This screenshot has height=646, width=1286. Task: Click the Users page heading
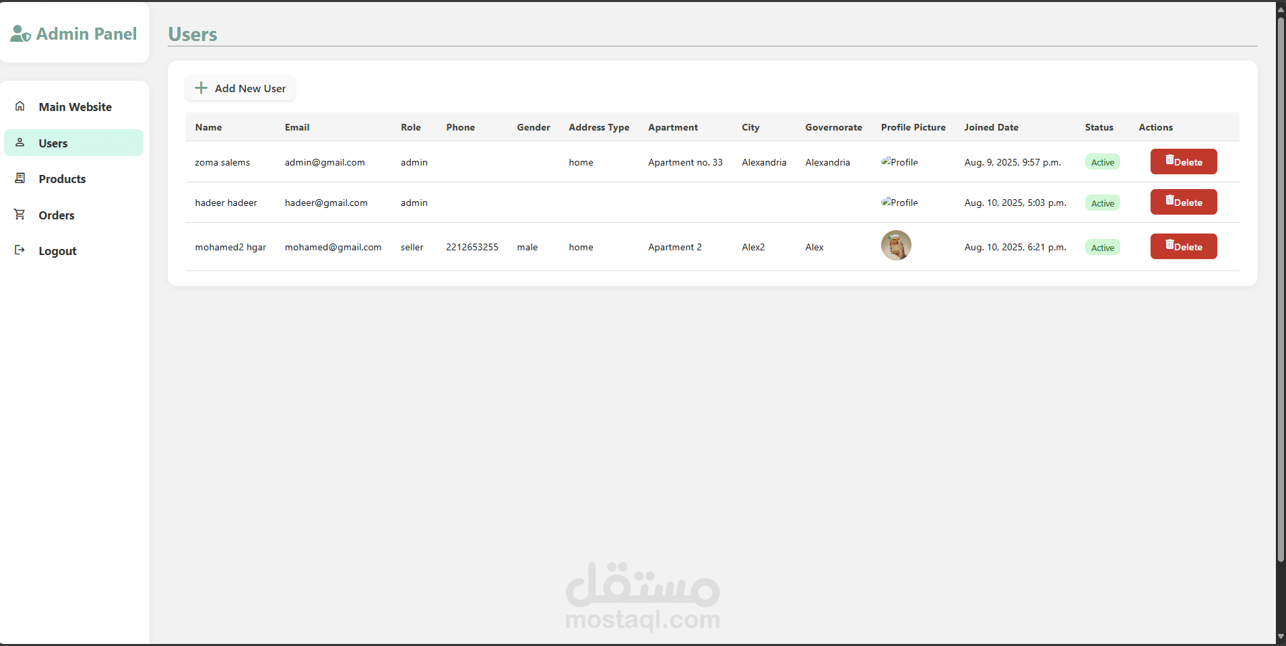coord(193,34)
